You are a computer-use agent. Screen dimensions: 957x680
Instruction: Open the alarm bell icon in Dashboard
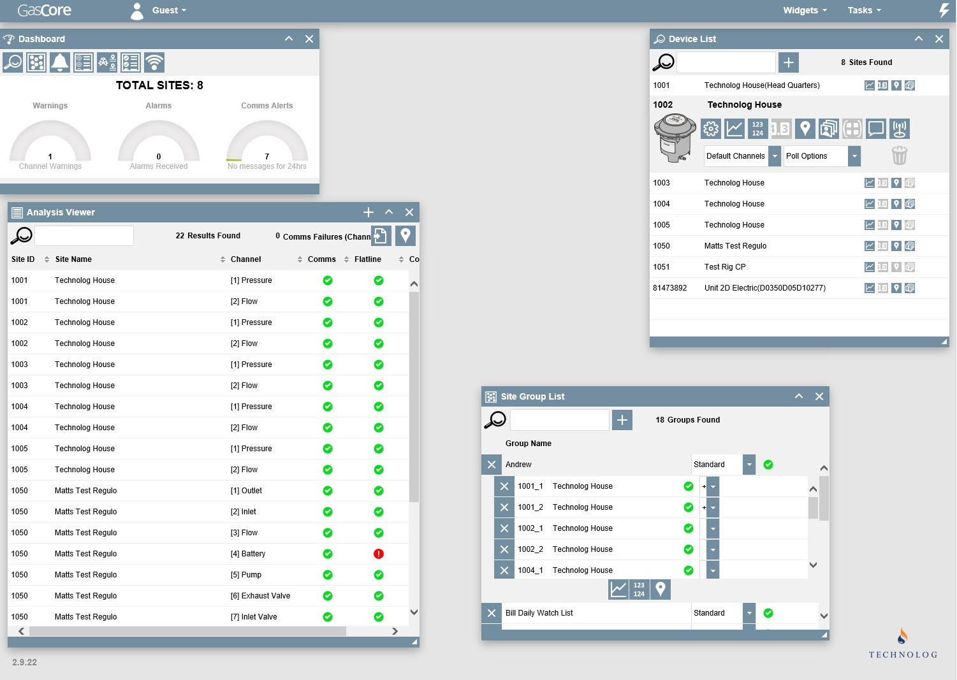pyautogui.click(x=60, y=62)
